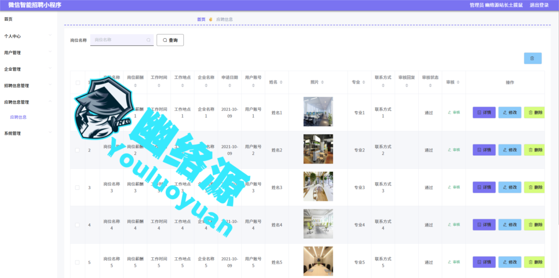
Task: Expand 个人中心 sidebar chevron
Action: point(50,35)
